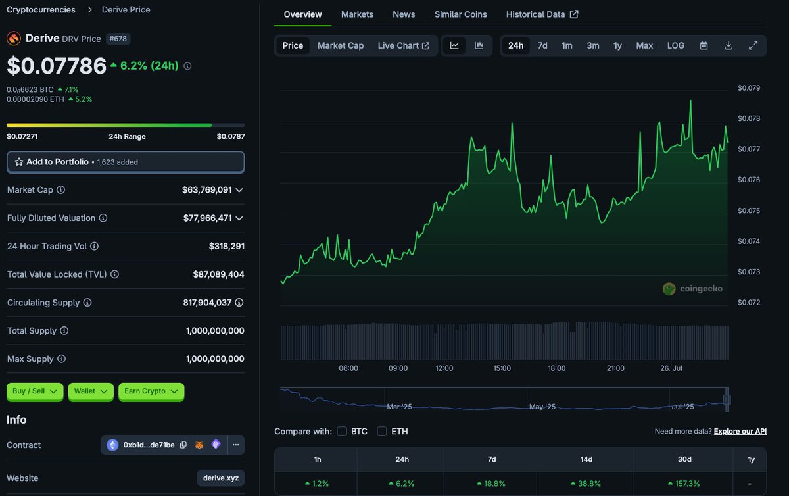Select 1m time range
Screen dimensions: 789x496
click(x=567, y=45)
